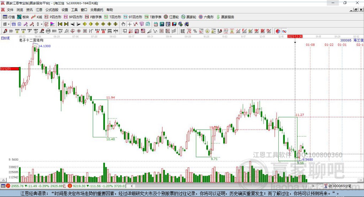Open the 窗口 menu

tap(84, 10)
